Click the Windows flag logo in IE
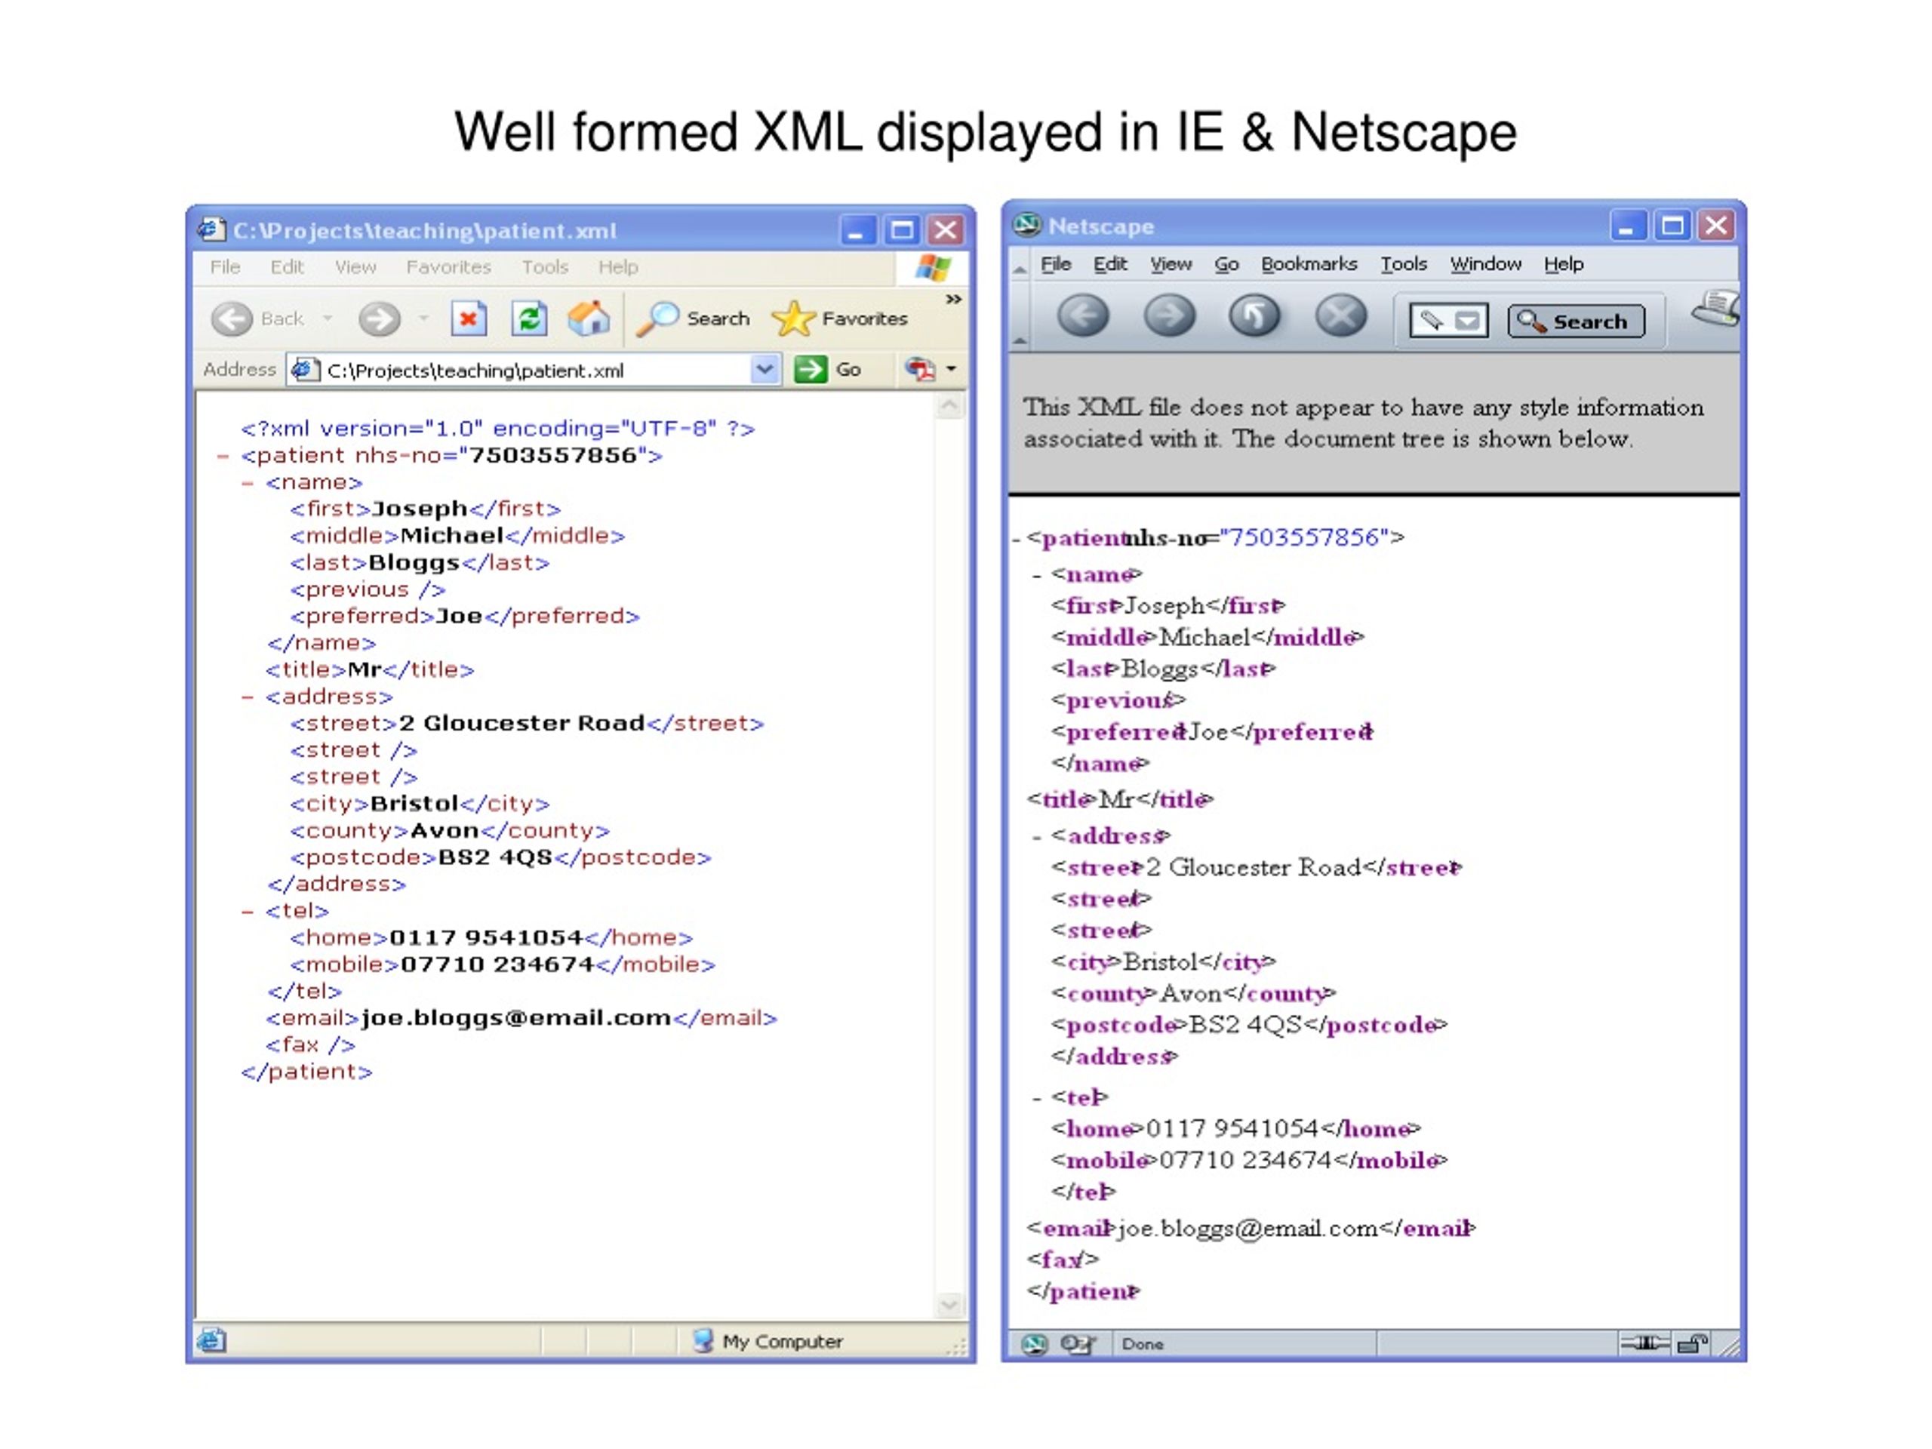 933,268
